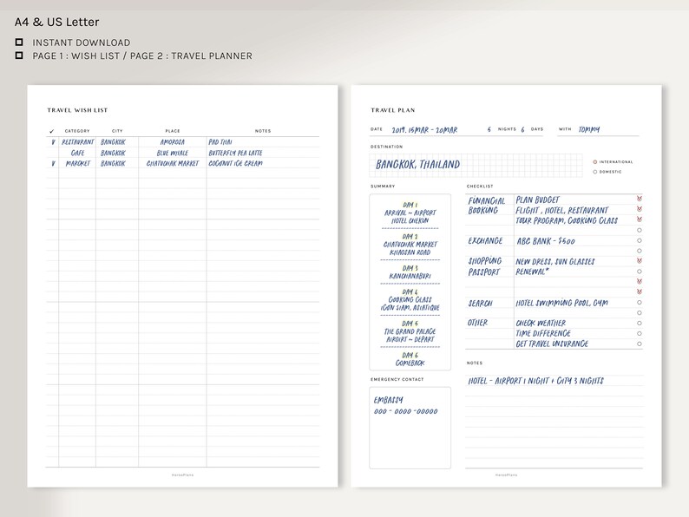Click the TRAVEL WISH LIST heading
Screen dimensions: 689x517
(x=77, y=110)
